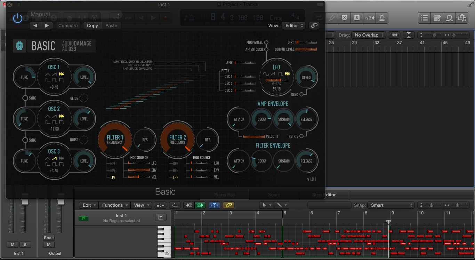Open the Drag No Overlap dropdown

pos(369,35)
